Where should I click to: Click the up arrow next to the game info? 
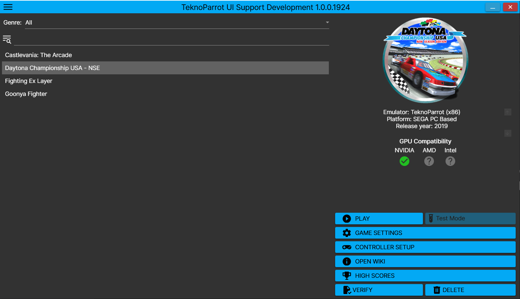[508, 112]
